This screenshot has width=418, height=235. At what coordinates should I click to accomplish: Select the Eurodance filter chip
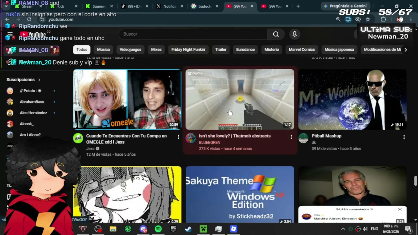[x=245, y=50]
